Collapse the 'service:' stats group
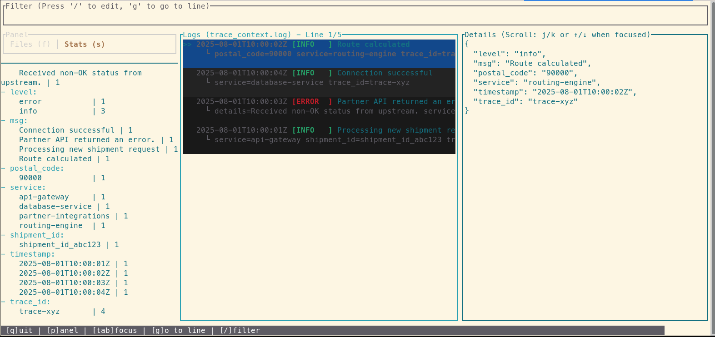The height and width of the screenshot is (337, 715). [x=23, y=187]
